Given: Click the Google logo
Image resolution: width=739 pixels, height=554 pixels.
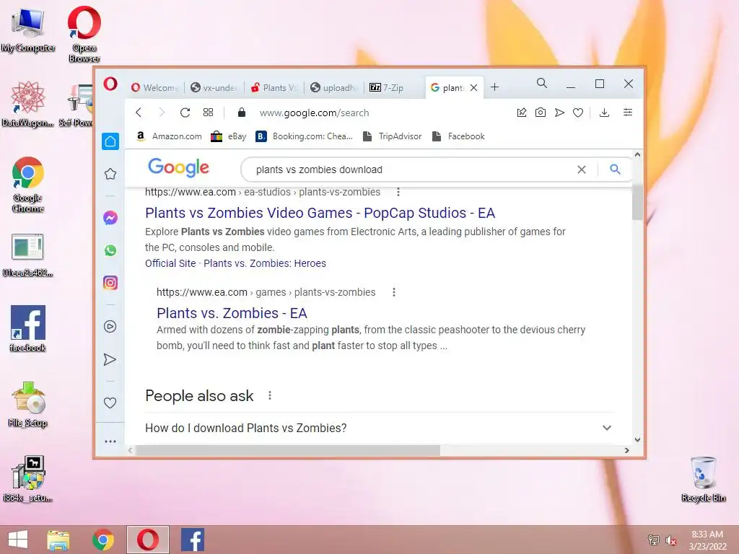Looking at the screenshot, I should click(x=178, y=167).
